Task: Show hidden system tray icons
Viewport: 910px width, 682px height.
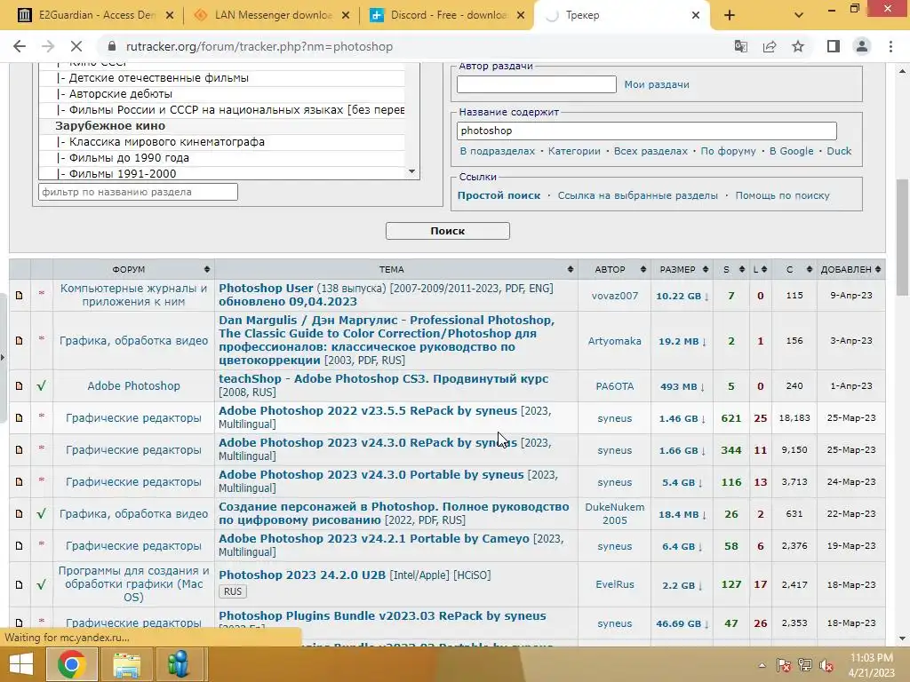Action: click(x=762, y=665)
